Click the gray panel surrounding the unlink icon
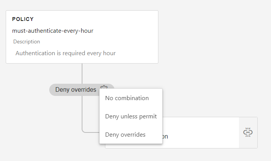Screen dimensions: 271x161 point(248,142)
